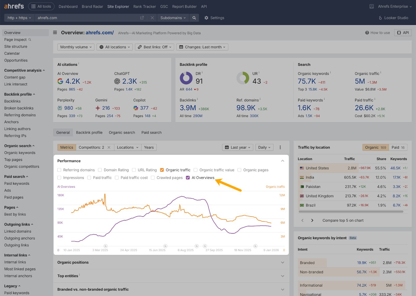Open the Subdomains dropdown
416x296 pixels.
tap(173, 18)
